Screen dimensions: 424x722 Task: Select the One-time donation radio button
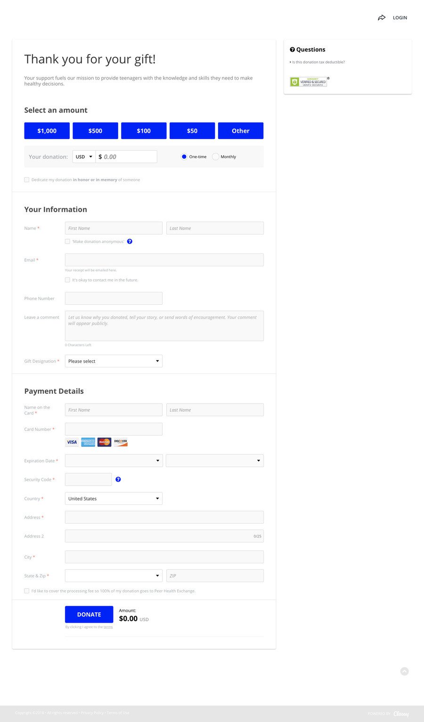click(x=184, y=157)
